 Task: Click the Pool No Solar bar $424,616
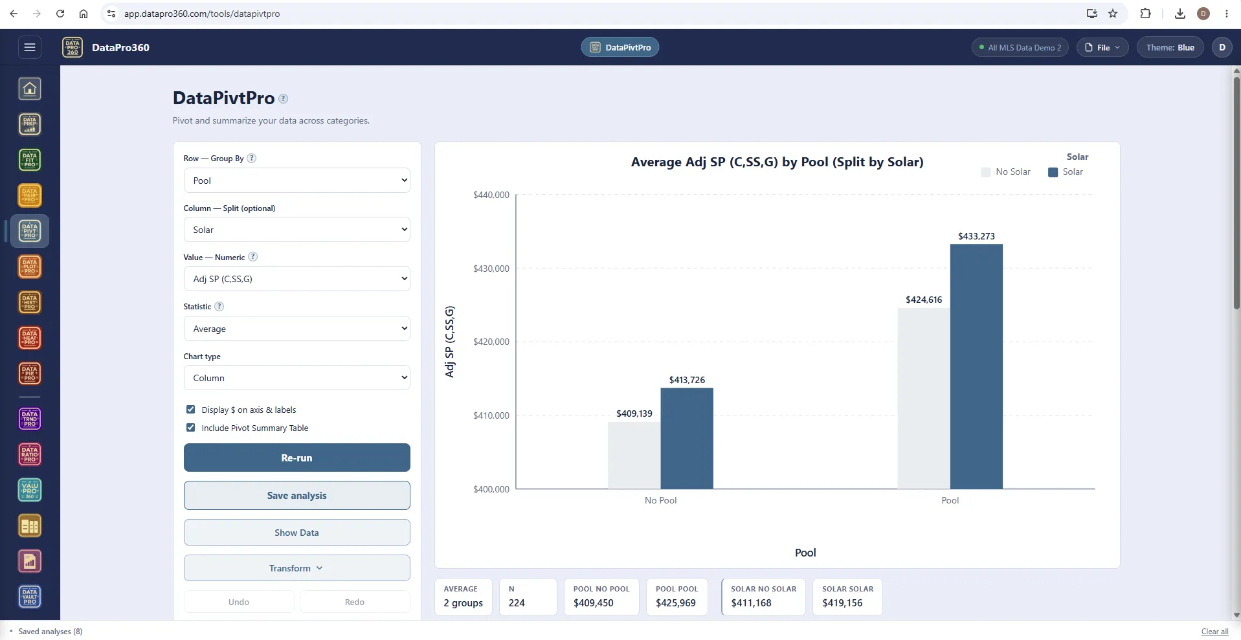point(924,399)
